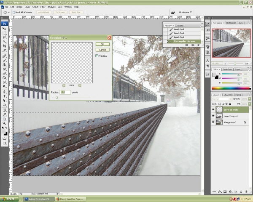Viewport: 253px width, 202px height.
Task: Toggle lock all in Layers panel
Action: 230,104
